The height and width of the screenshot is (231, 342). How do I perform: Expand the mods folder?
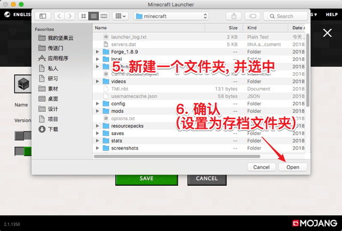[97, 111]
